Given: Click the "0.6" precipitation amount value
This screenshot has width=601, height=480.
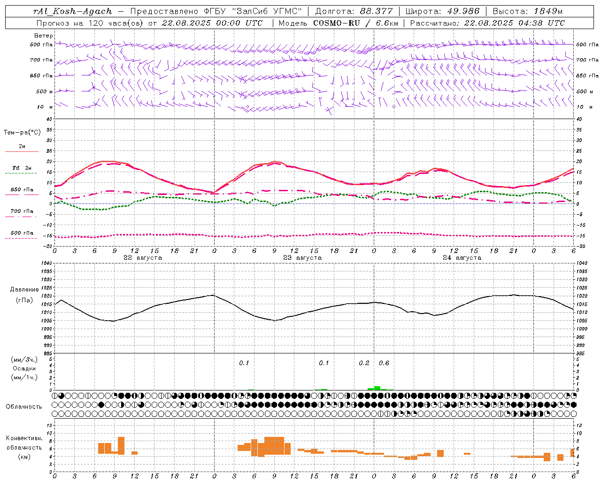Looking at the screenshot, I should [x=384, y=363].
